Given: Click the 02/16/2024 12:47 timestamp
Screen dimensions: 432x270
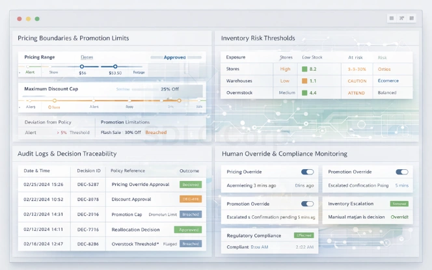Looking at the screenshot, I should [43, 244].
